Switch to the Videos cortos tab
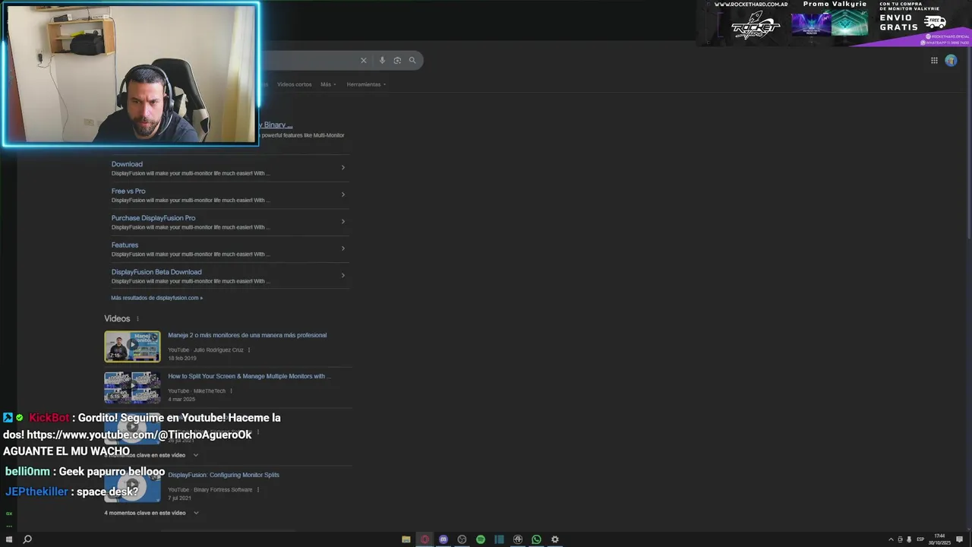Screen dimensions: 972x547 (294, 84)
